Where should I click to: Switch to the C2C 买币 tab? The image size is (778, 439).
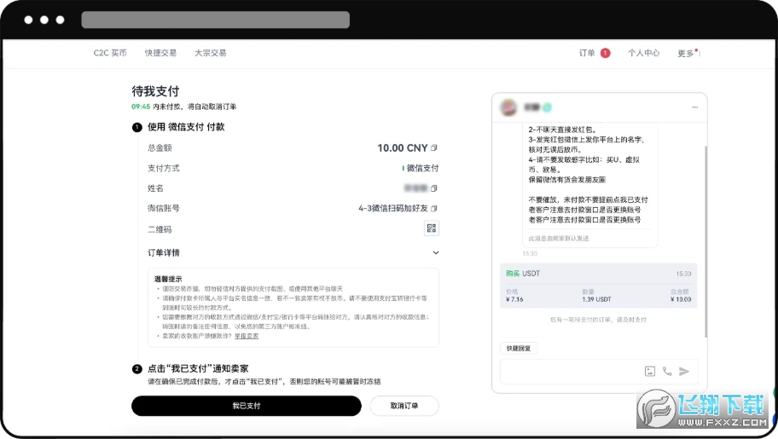(110, 53)
